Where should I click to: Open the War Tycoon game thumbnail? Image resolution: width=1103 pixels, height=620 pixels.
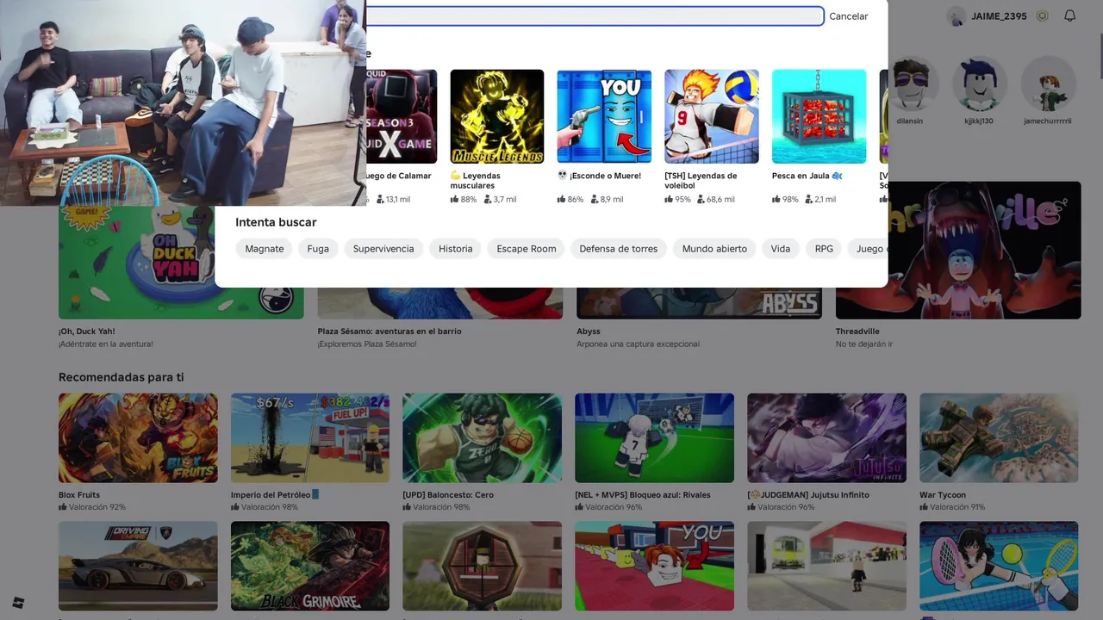click(999, 438)
